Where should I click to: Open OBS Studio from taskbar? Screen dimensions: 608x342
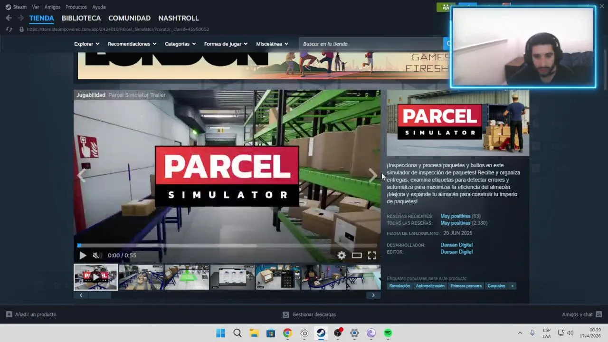[x=338, y=333]
